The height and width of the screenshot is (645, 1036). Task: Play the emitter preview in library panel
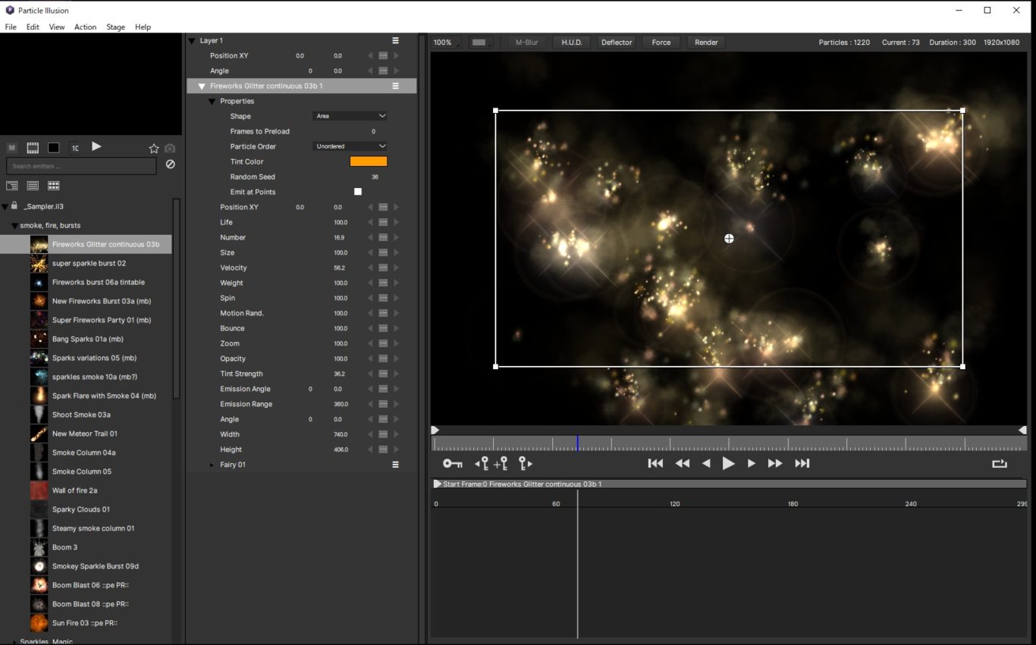96,147
